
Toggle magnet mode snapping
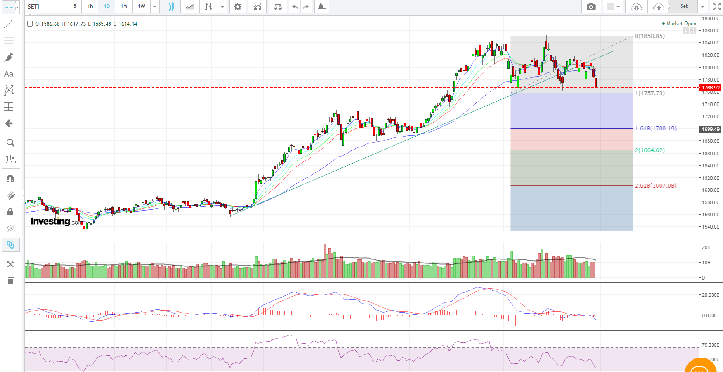[x=10, y=178]
